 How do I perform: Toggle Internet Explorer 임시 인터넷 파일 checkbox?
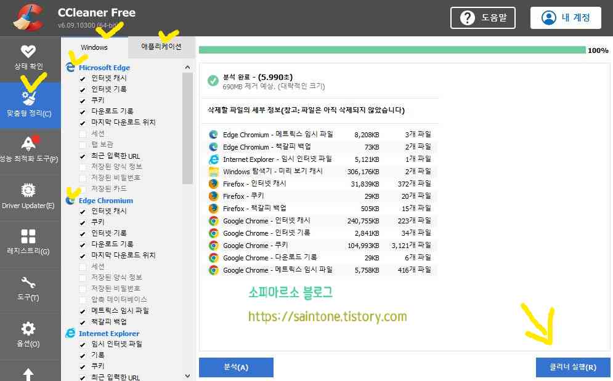83,345
